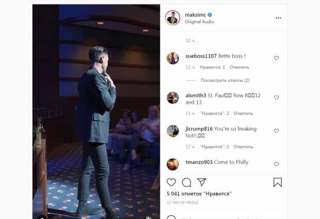The height and width of the screenshot is (219, 320).
Task: Like the alsmith3 comment
Action: (x=276, y=98)
